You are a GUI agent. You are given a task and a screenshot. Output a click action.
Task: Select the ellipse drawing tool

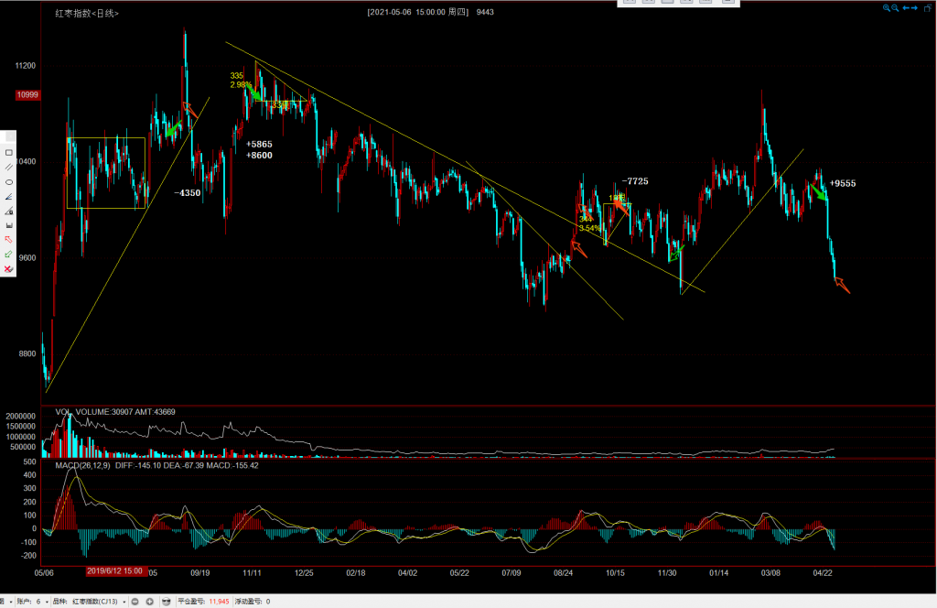9,181
